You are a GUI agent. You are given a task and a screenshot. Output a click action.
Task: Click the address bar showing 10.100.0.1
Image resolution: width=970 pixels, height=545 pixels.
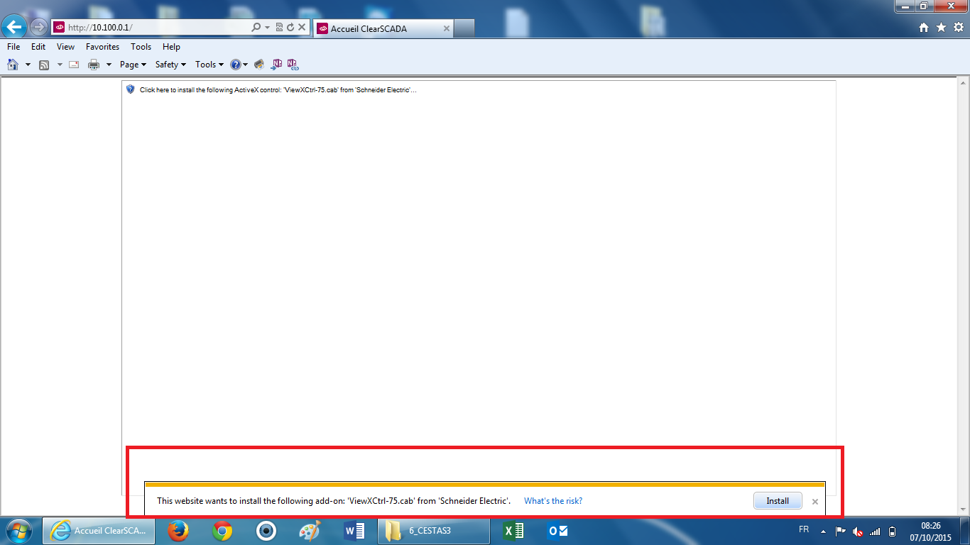coord(156,28)
